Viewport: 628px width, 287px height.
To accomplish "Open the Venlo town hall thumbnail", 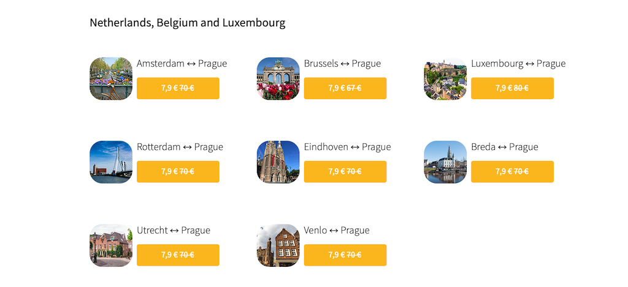I will pyautogui.click(x=278, y=245).
